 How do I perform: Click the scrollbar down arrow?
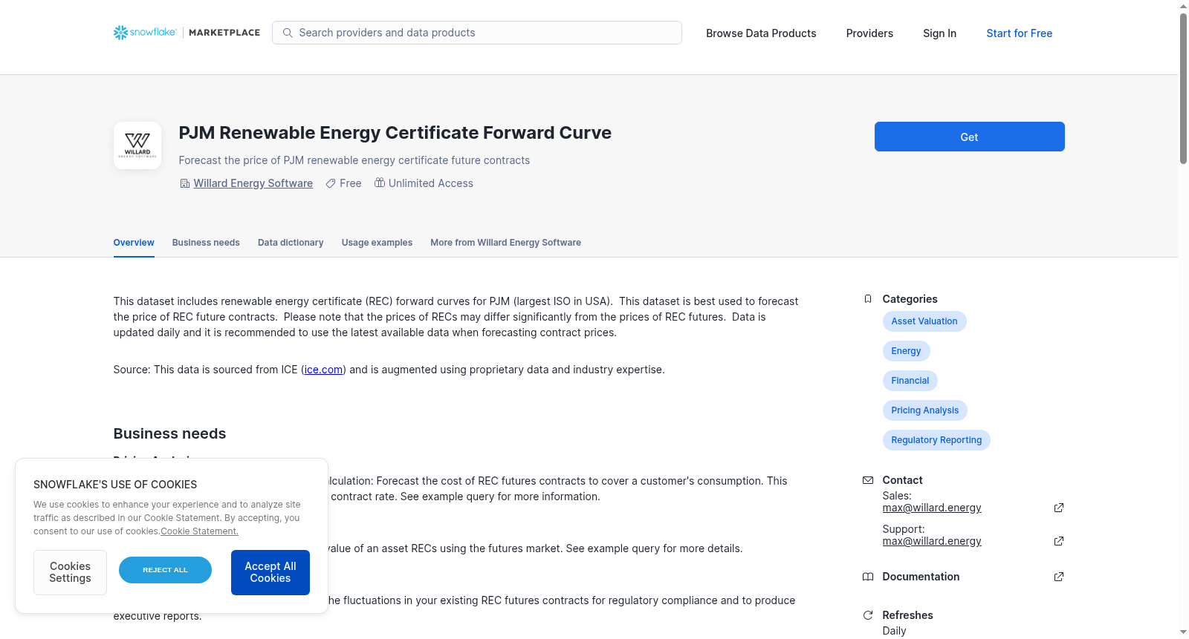point(1183,632)
